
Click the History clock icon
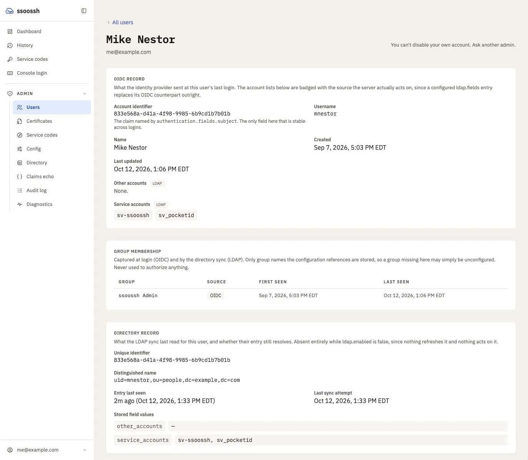click(x=10, y=45)
